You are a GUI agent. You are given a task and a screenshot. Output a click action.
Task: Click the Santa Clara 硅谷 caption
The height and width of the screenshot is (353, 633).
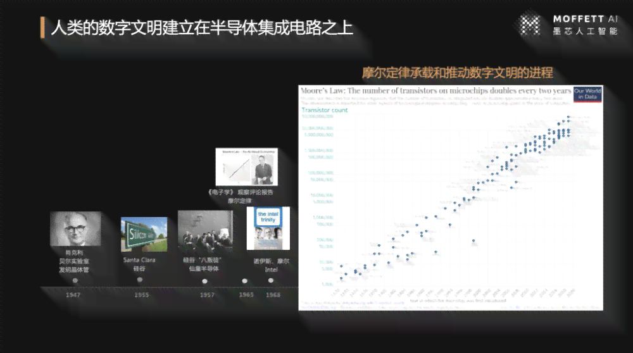[x=139, y=264]
